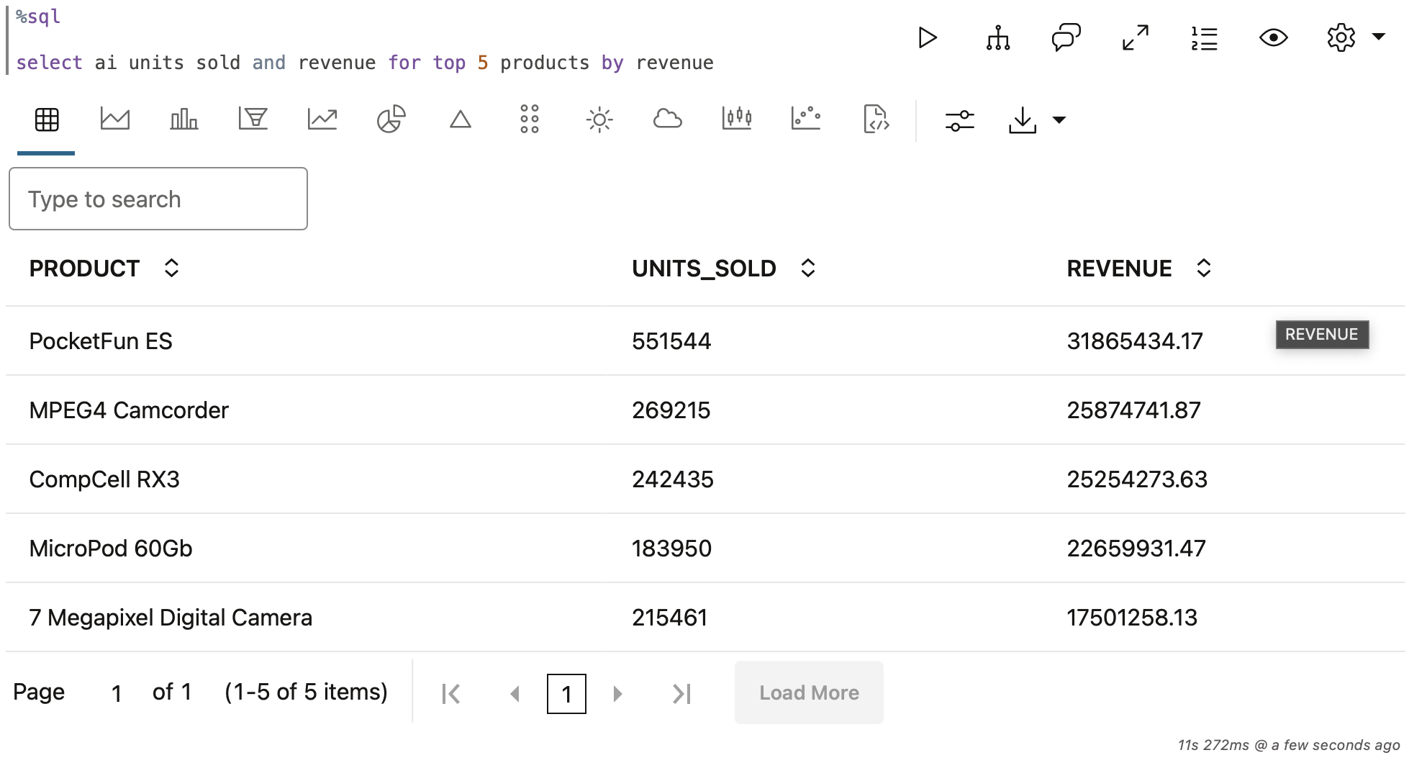Click the PRODUCT column header
This screenshot has height=763, width=1409.
point(84,268)
